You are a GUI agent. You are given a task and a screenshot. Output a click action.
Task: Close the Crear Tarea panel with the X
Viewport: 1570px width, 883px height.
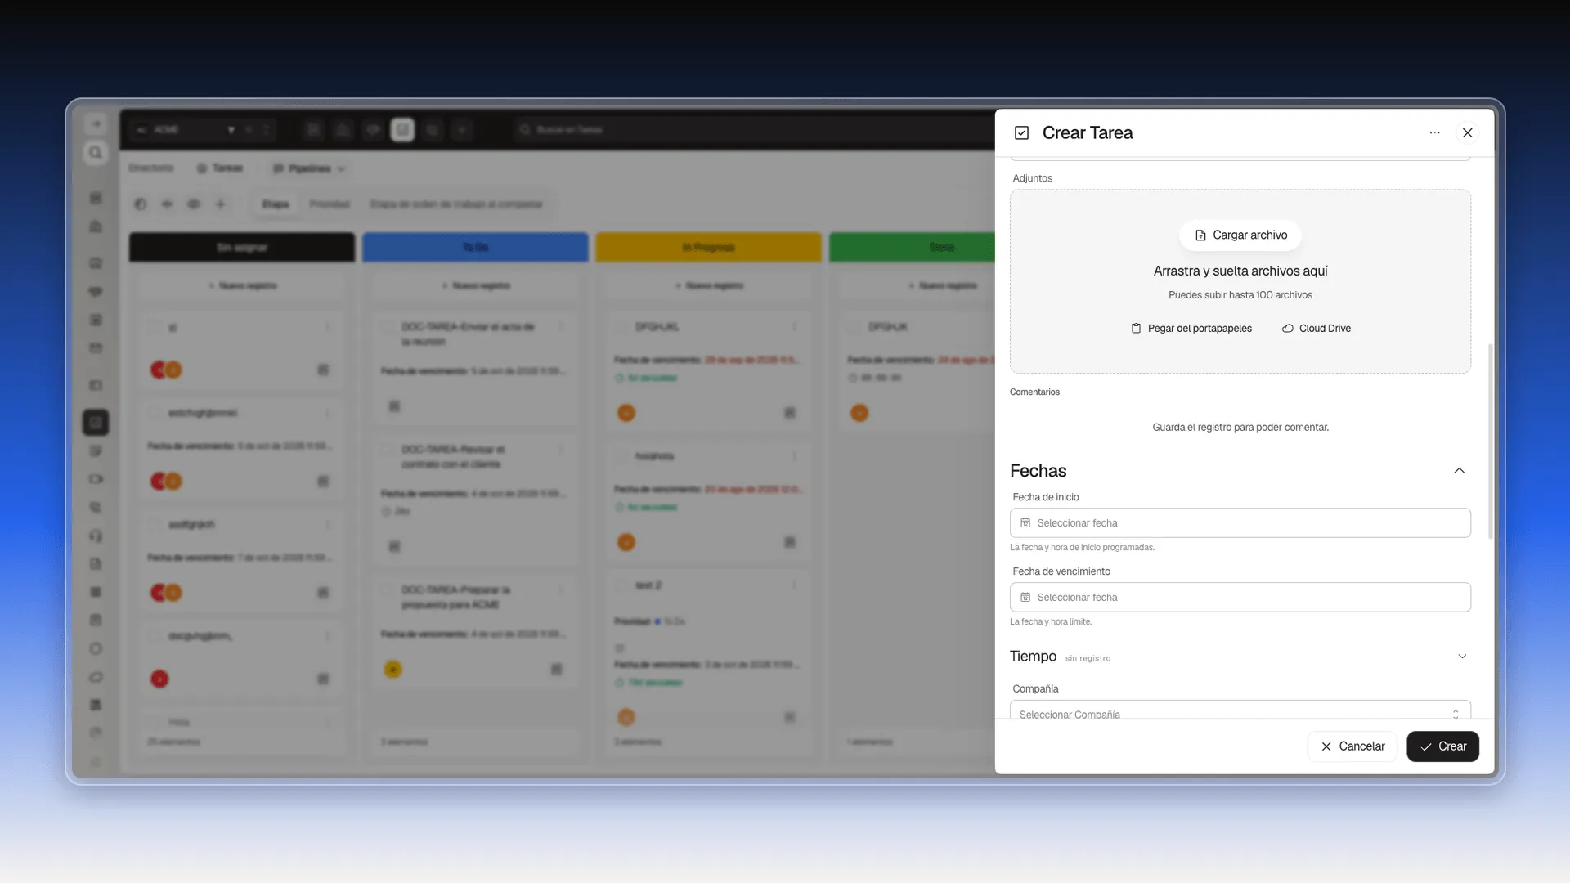click(x=1468, y=132)
